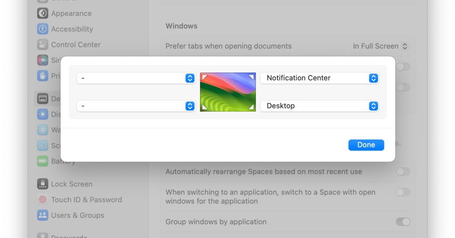Select the Desktop & Dock icon in sidebar

42,99
